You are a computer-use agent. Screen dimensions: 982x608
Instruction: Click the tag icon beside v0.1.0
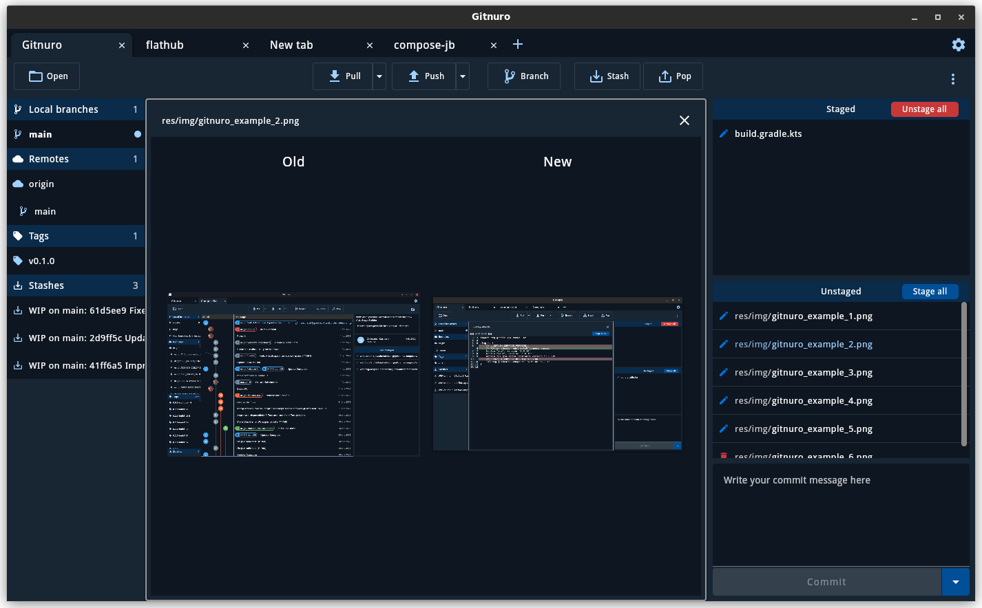pos(18,261)
